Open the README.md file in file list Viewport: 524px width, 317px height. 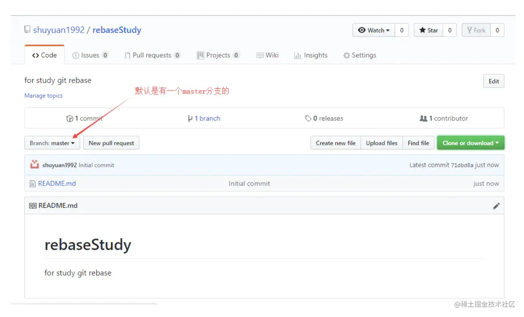click(57, 184)
